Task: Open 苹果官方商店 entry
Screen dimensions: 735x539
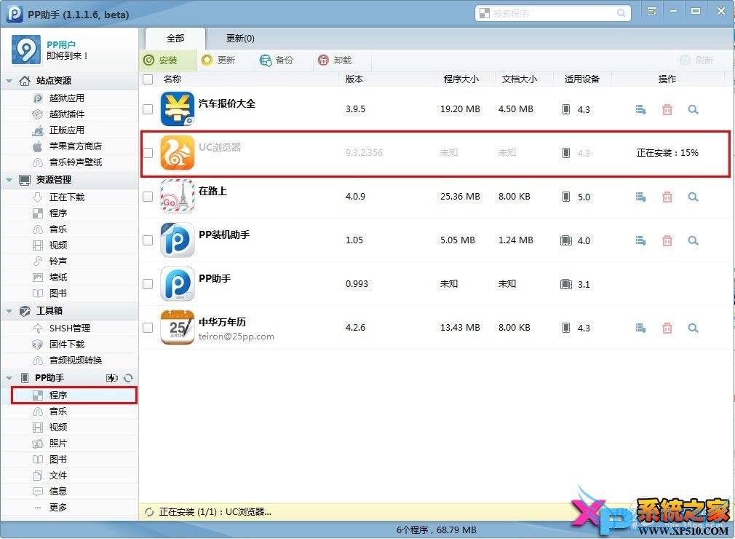Action: 75,146
